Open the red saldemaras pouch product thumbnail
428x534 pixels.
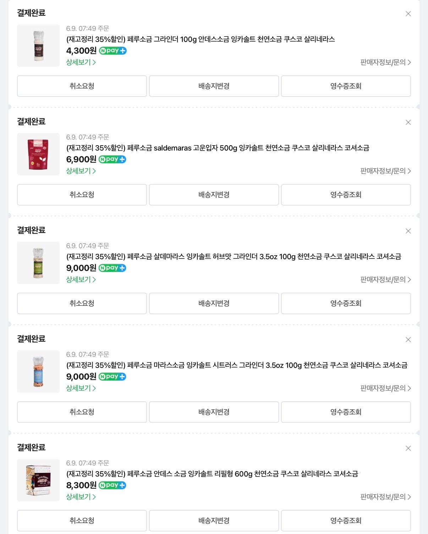(x=38, y=154)
